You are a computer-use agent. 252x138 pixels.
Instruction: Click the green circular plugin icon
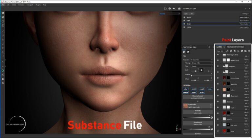(x=3, y=71)
